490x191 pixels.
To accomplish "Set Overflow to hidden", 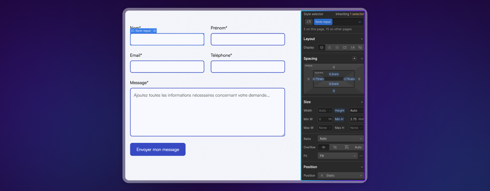I will pyautogui.click(x=335, y=147).
